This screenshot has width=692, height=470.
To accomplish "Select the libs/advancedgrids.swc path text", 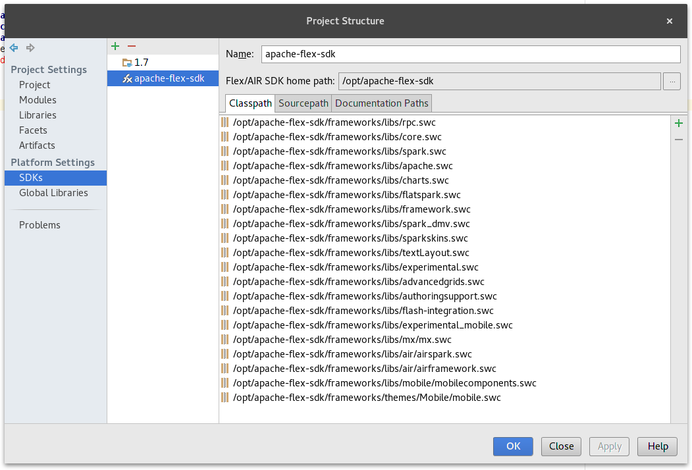I will tap(359, 282).
